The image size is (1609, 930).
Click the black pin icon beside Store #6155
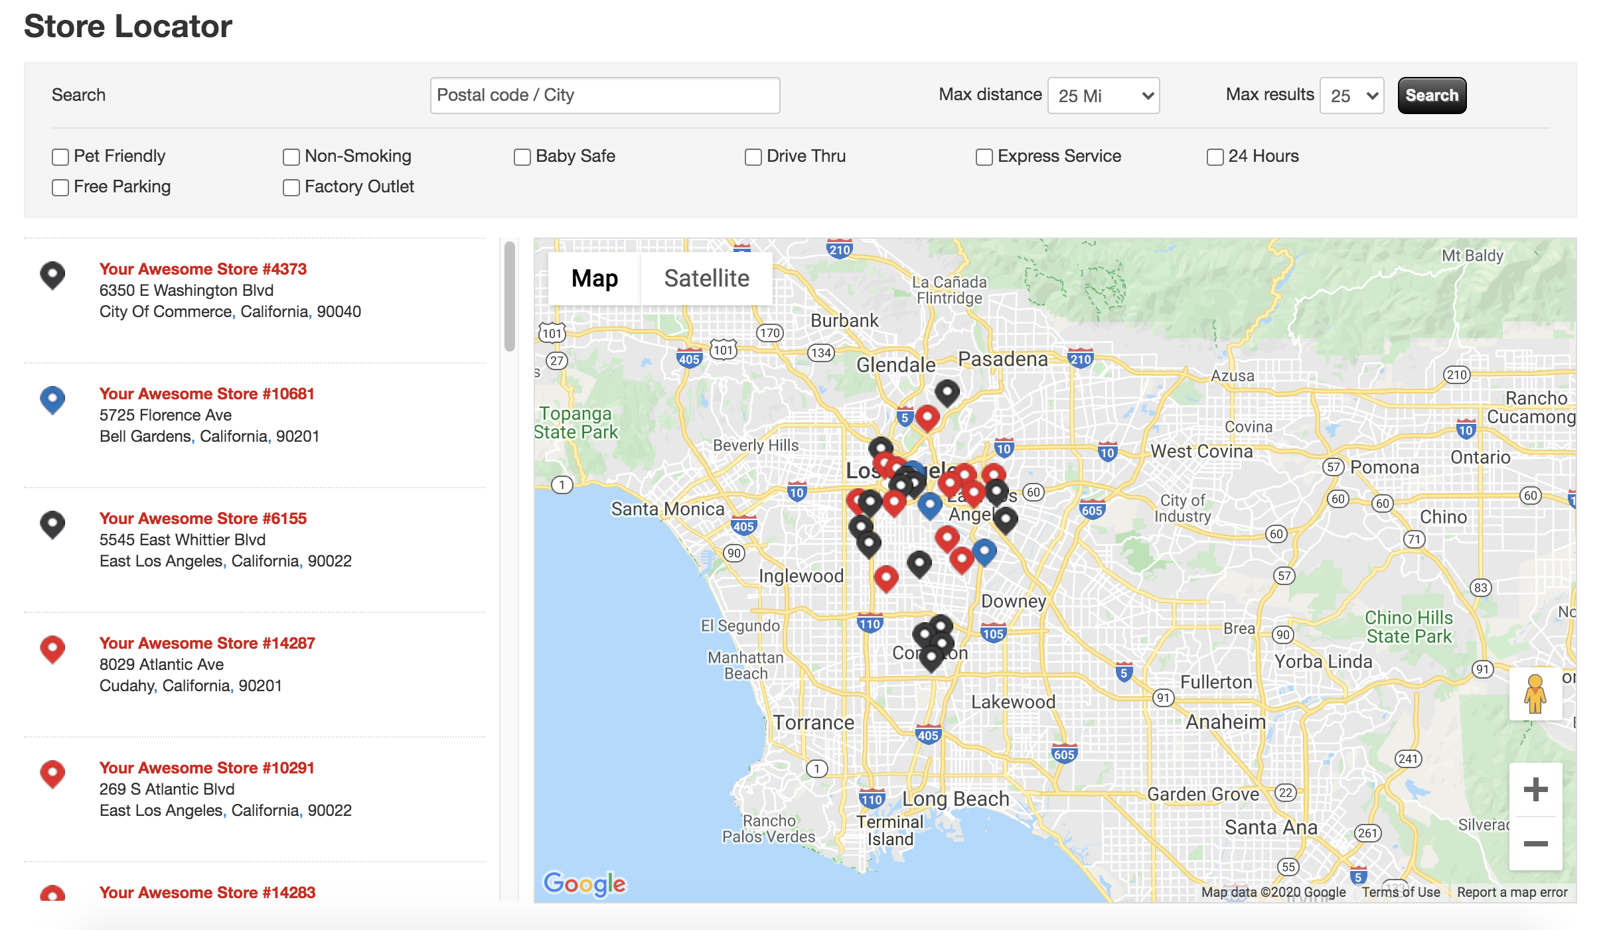coord(52,524)
